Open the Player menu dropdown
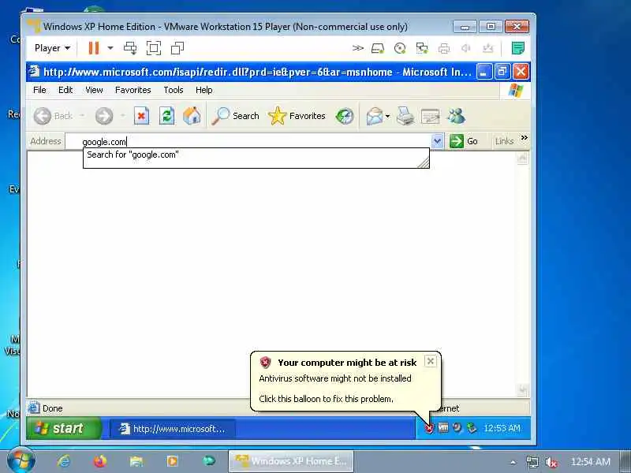This screenshot has width=631, height=473. click(52, 48)
